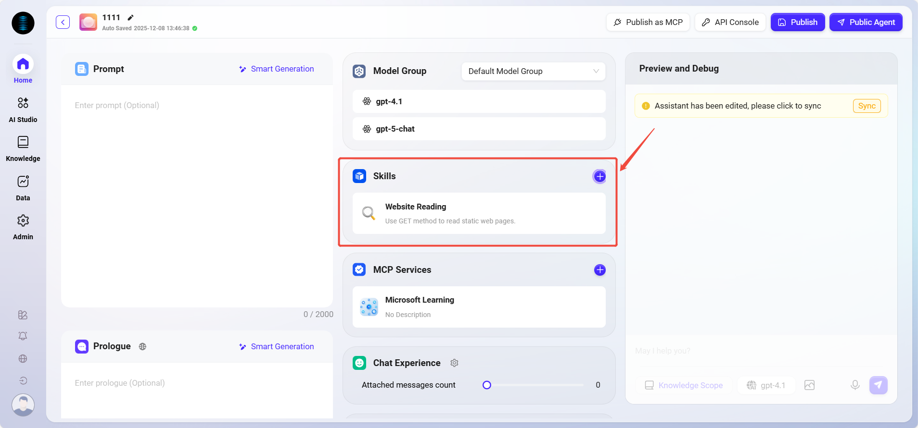Navigate to Admin in sidebar
918x428 pixels.
23,227
